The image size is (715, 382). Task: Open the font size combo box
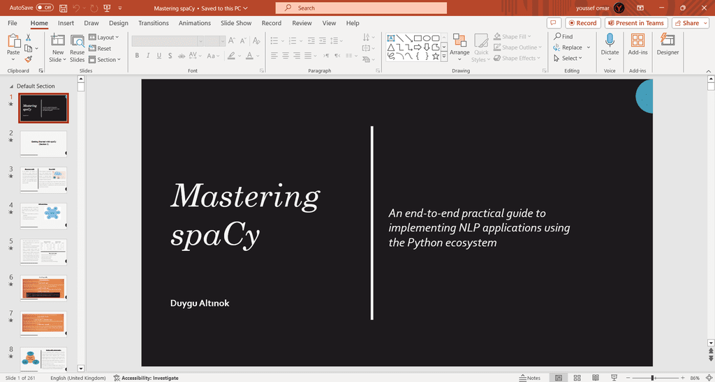click(215, 41)
